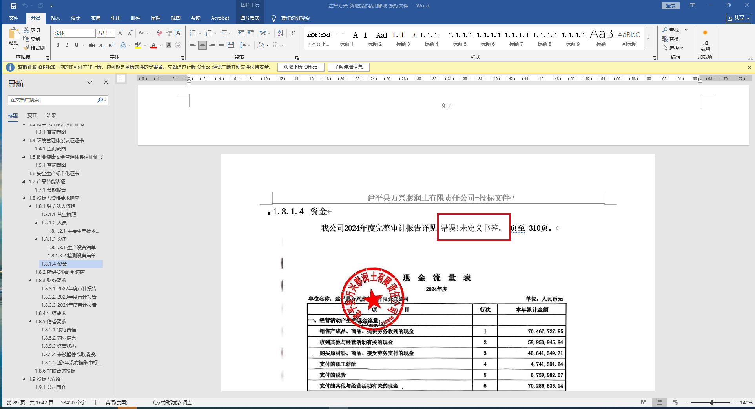Click the Replace (替换) icon
This screenshot has width=755, height=409.
[x=665, y=39]
